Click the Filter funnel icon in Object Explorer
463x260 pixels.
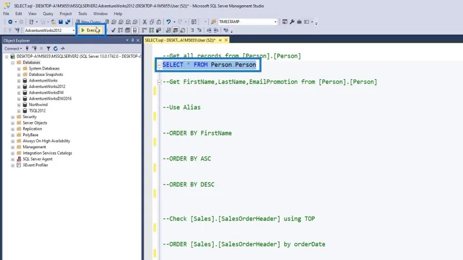[x=48, y=49]
